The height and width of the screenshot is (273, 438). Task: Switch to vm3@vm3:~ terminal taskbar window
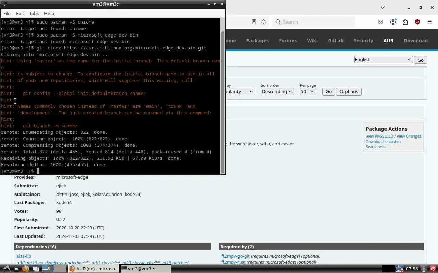(145, 269)
